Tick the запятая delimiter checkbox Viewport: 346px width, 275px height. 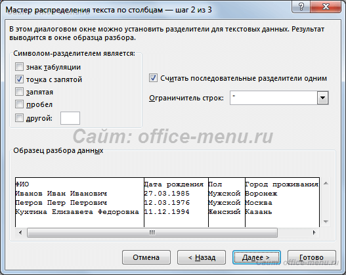(x=19, y=91)
